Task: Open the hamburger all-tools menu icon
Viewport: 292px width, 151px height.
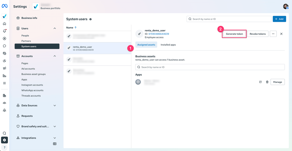Action: click(x=5, y=83)
